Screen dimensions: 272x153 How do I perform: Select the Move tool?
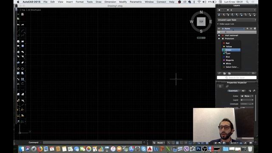pos(18,69)
